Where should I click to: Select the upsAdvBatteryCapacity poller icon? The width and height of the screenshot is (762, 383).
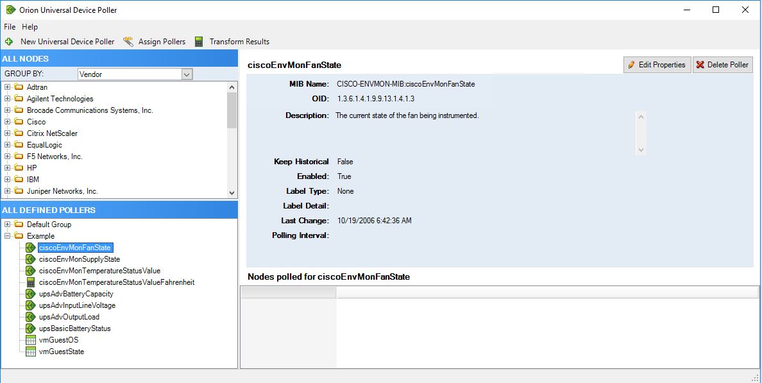(30, 293)
